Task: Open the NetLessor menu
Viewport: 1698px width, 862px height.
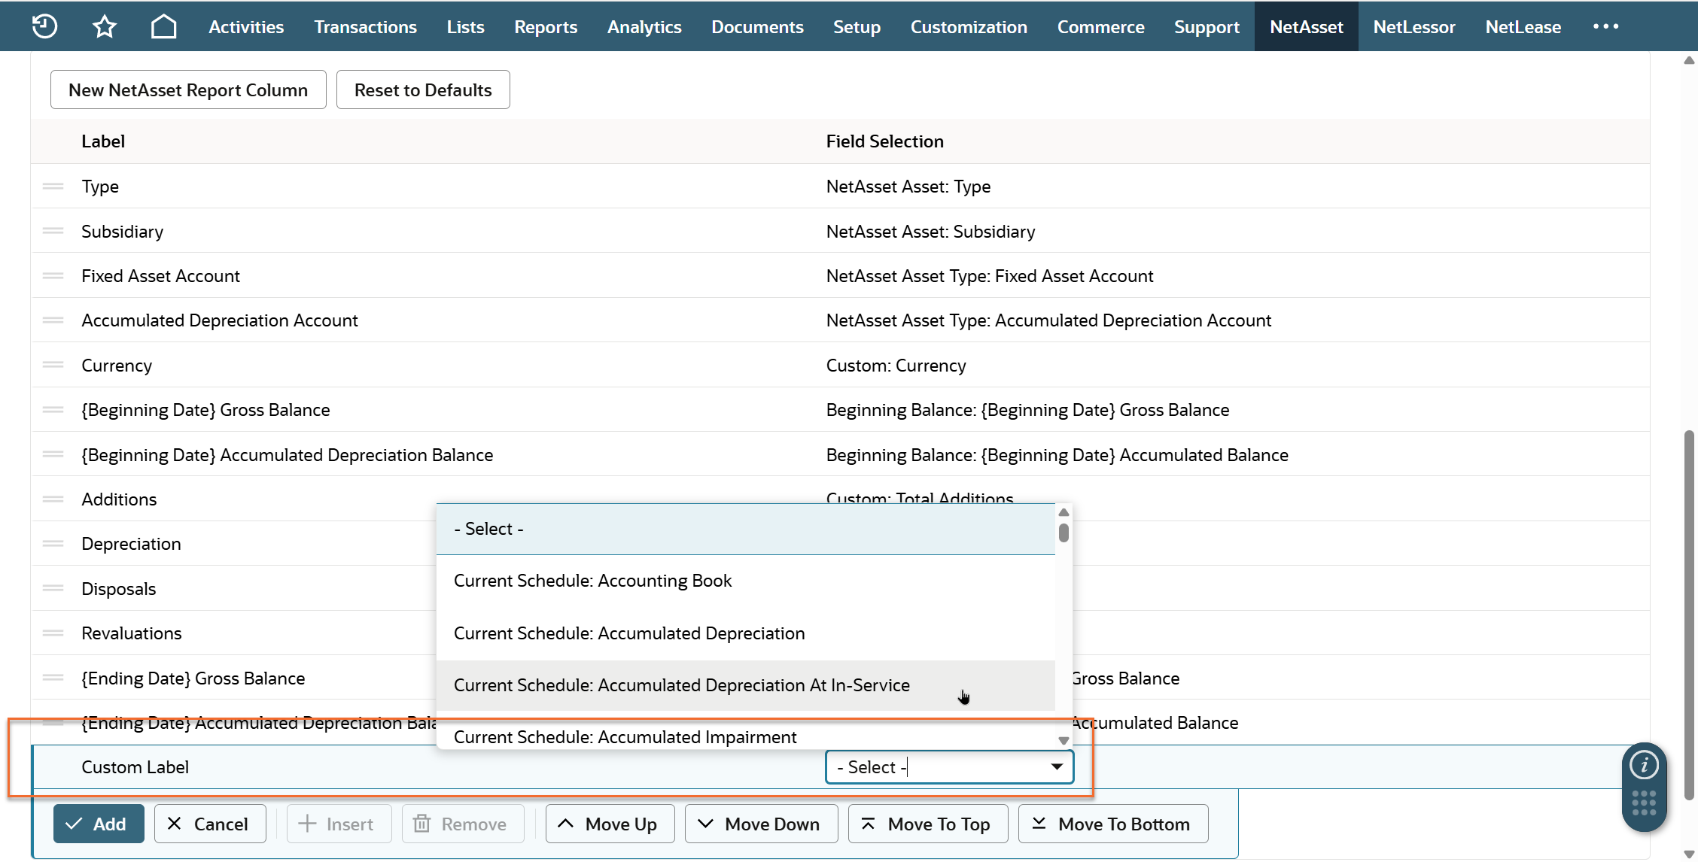Action: (1413, 26)
